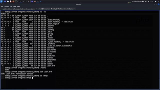Image resolution: width=160 pixels, height=90 pixels.
Task: Click '.mysql_history -> /dev/null' entry
Action: coord(60,42)
